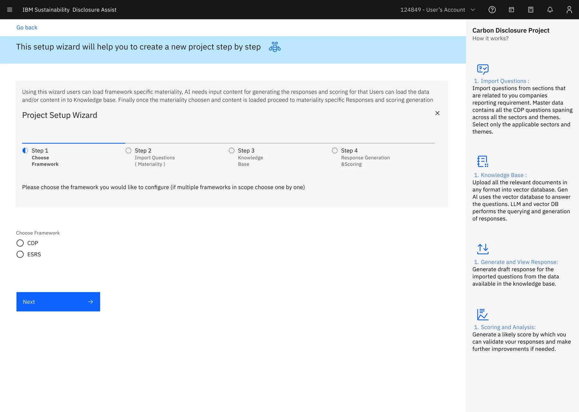Click the Carbon Disclosure Project heading

(511, 30)
